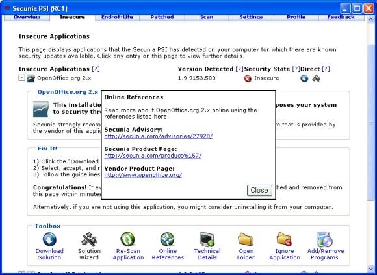Open Online References in the Toolbox
This screenshot has height=275, width=377.
(x=167, y=239)
